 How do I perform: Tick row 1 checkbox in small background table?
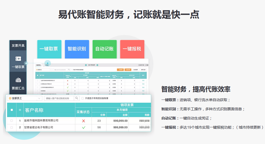[38, 80]
